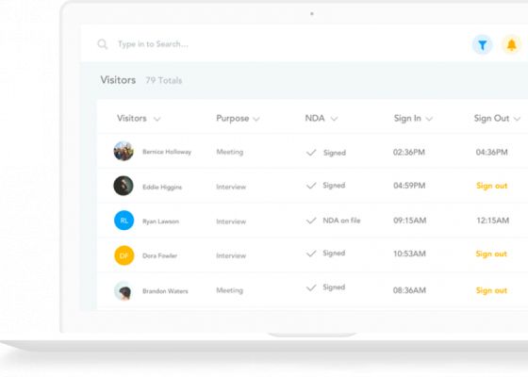Expand the Visitors column sort chevron
Image resolution: width=528 pixels, height=377 pixels.
click(157, 119)
